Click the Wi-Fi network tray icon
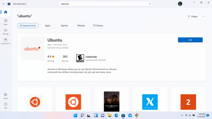This screenshot has height=119, width=212. point(186,115)
